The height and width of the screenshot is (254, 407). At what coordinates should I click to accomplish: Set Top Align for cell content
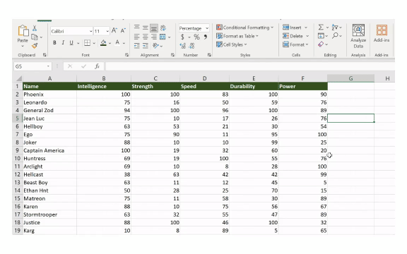tap(137, 28)
